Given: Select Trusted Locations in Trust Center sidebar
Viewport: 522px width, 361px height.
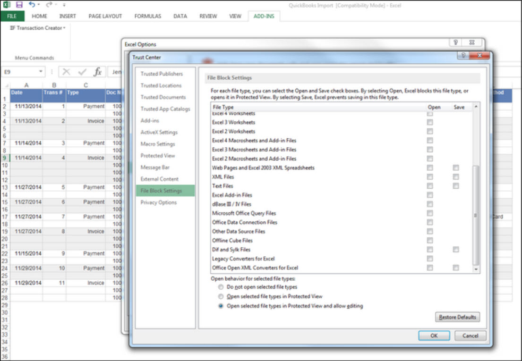Looking at the screenshot, I should coord(161,85).
